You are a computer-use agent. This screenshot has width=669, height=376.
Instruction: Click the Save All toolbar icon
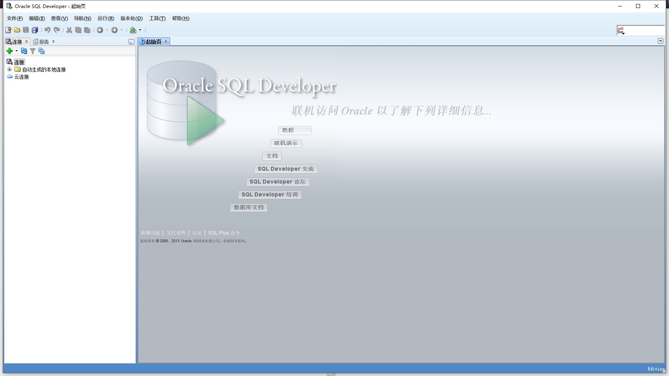coord(35,30)
